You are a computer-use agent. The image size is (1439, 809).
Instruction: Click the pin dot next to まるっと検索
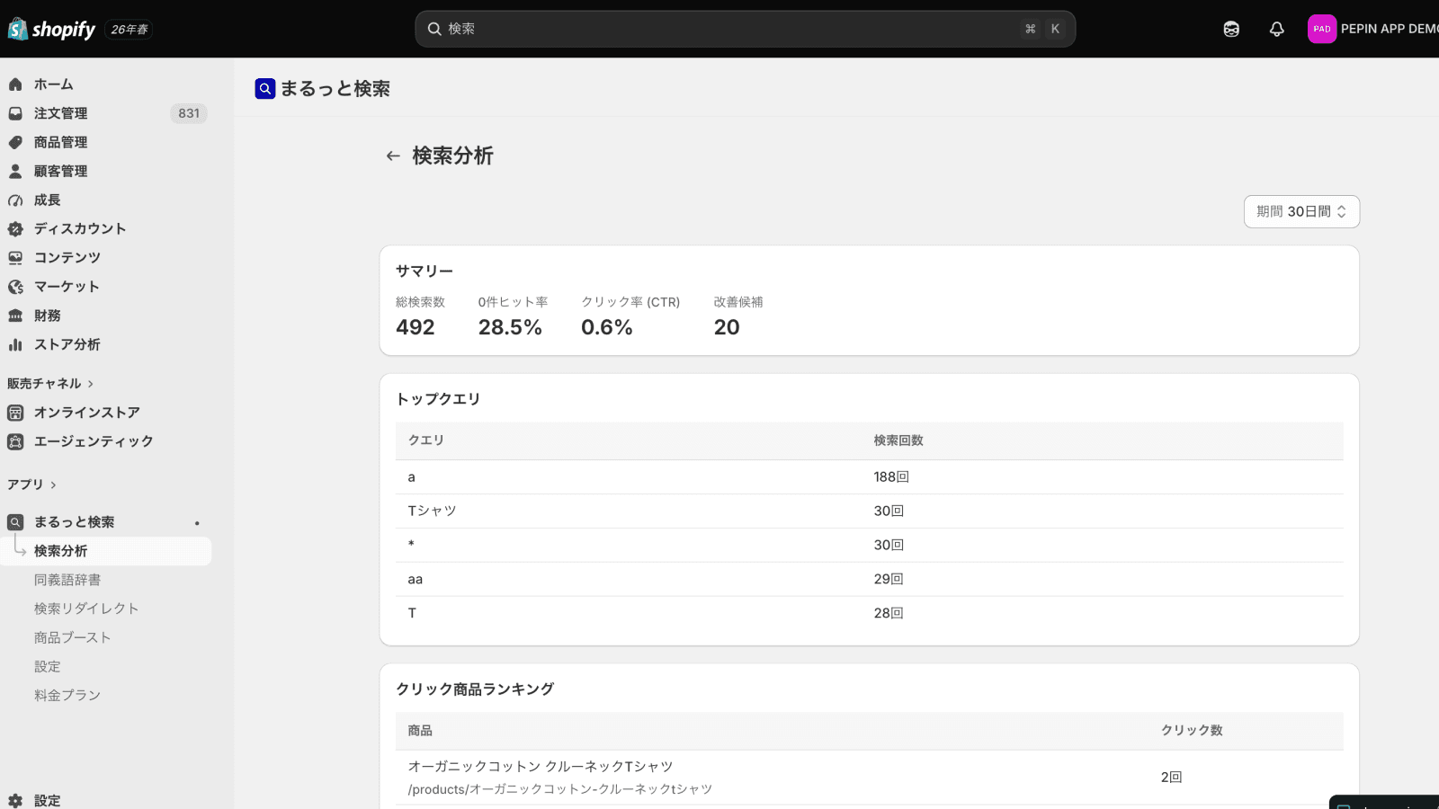point(197,523)
